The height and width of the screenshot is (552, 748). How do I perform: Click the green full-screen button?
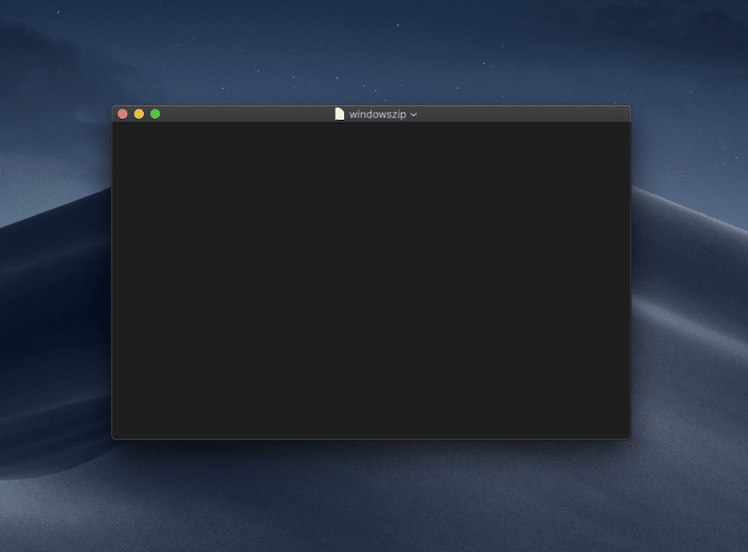(154, 112)
